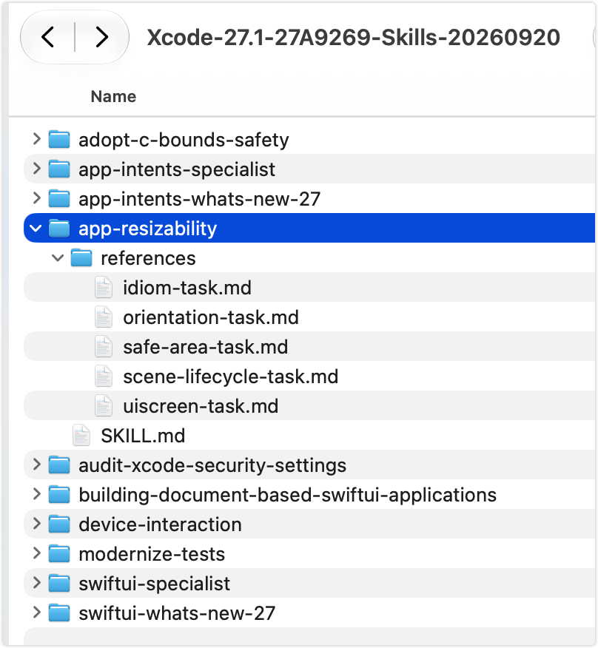This screenshot has height=648, width=598.
Task: Expand the device-interaction folder
Action: [x=36, y=524]
